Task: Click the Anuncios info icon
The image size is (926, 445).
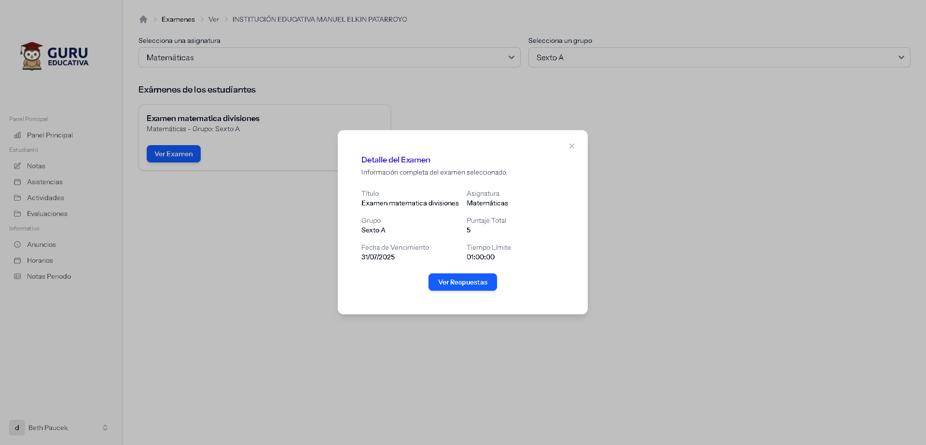Action: [x=17, y=244]
